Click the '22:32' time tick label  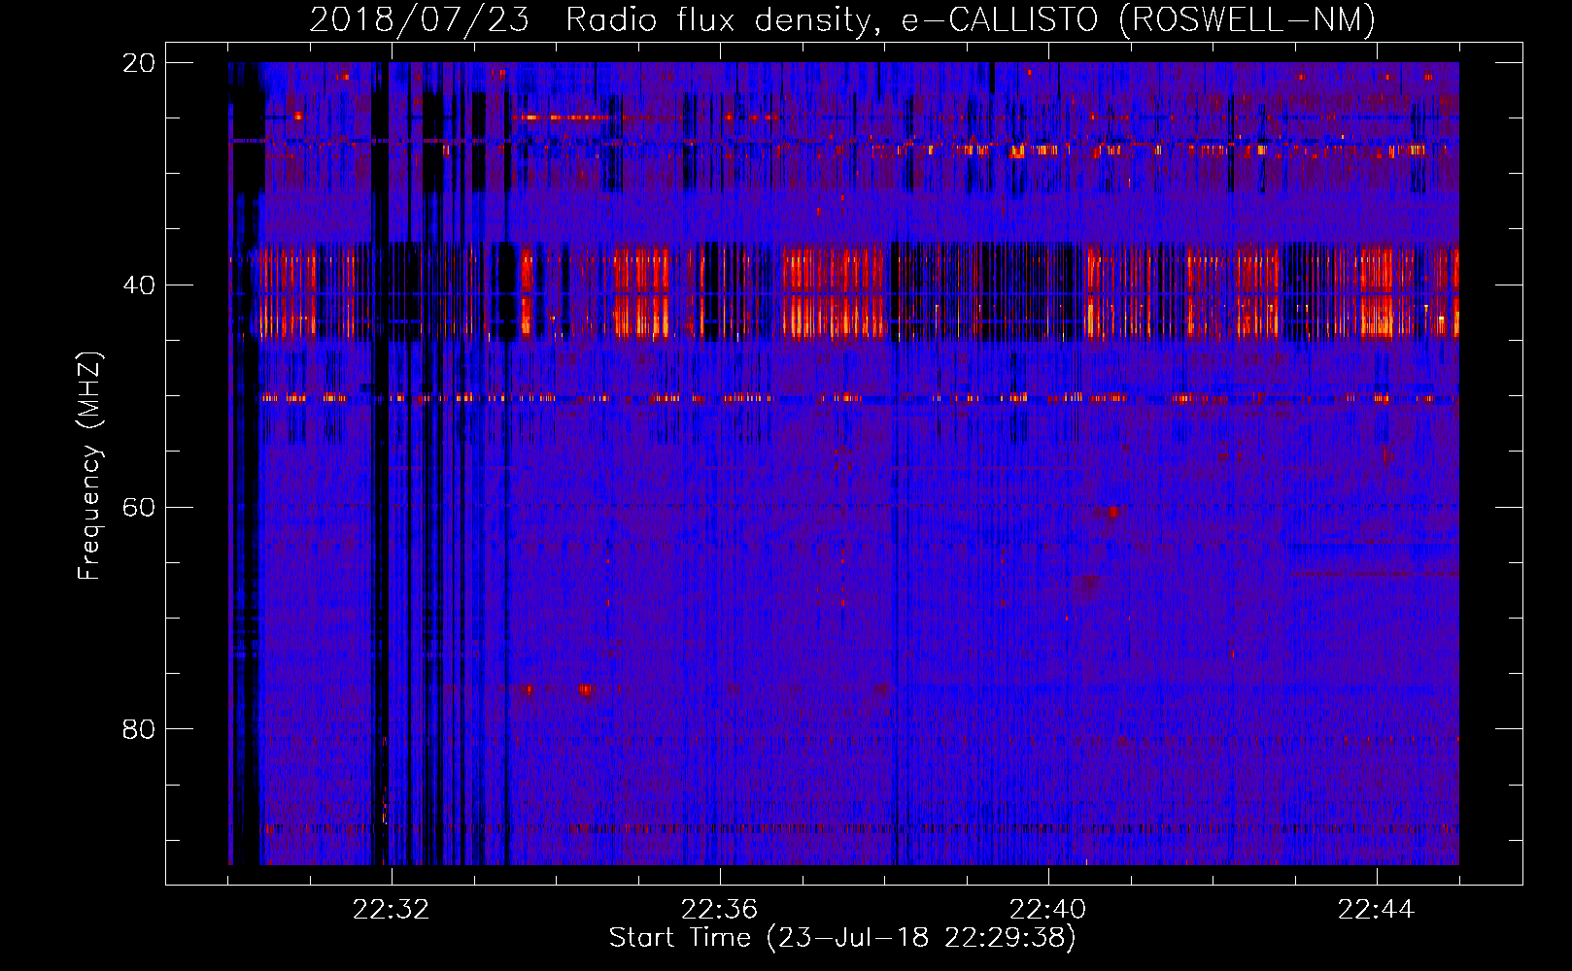[391, 910]
